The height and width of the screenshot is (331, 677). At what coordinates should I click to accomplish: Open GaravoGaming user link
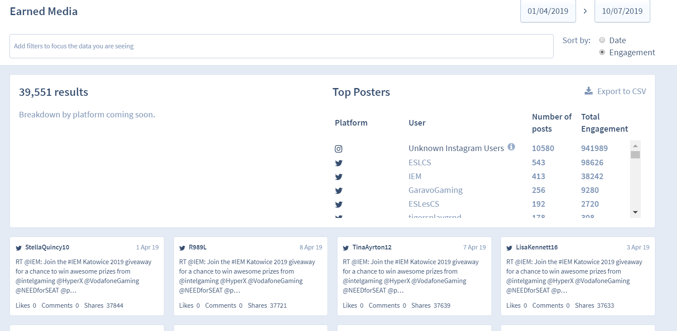(x=435, y=190)
